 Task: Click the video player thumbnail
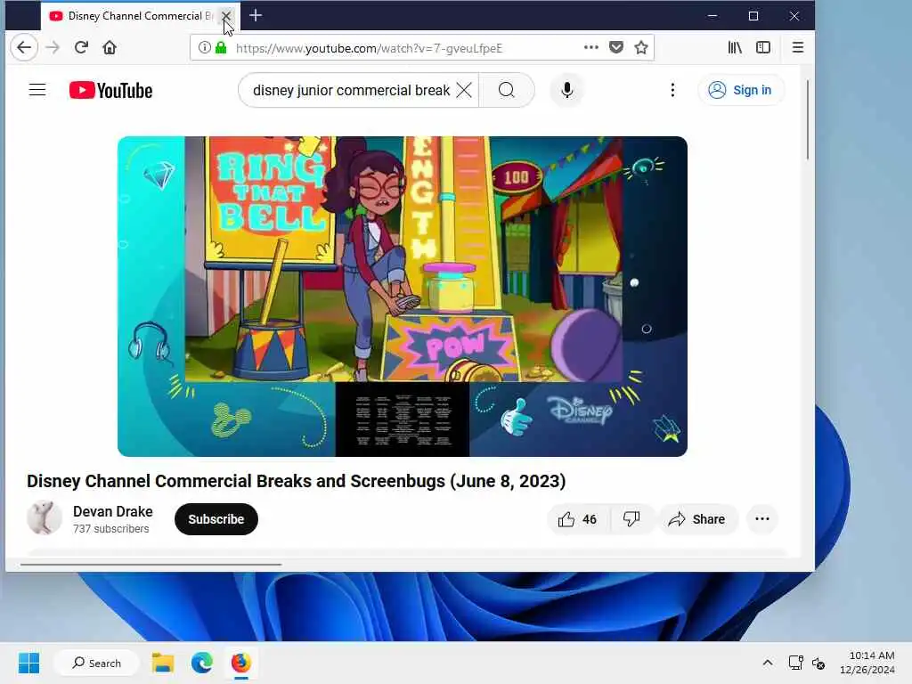point(402,296)
